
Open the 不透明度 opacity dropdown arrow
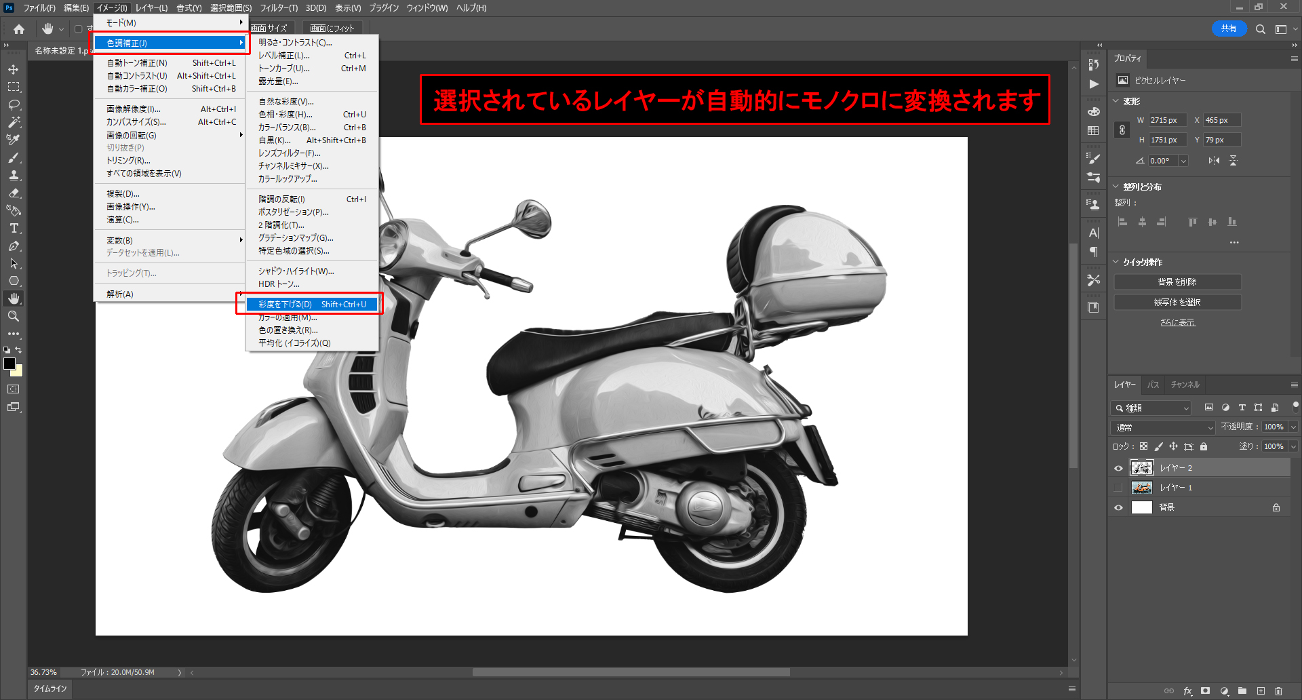1293,427
